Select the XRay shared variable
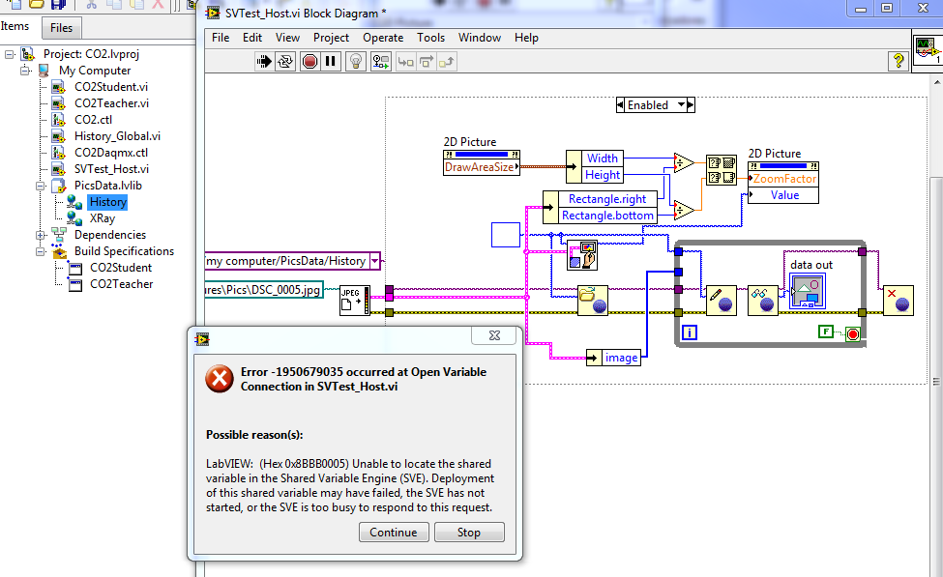The width and height of the screenshot is (943, 577). coord(103,218)
